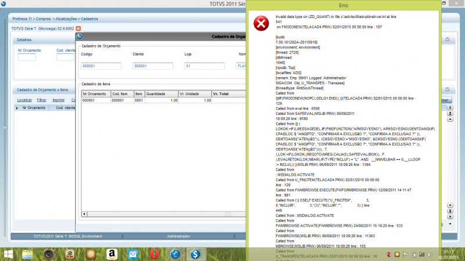The image size is (465, 261).
Task: Restore down the TOTVS main window
Action: (444, 3)
